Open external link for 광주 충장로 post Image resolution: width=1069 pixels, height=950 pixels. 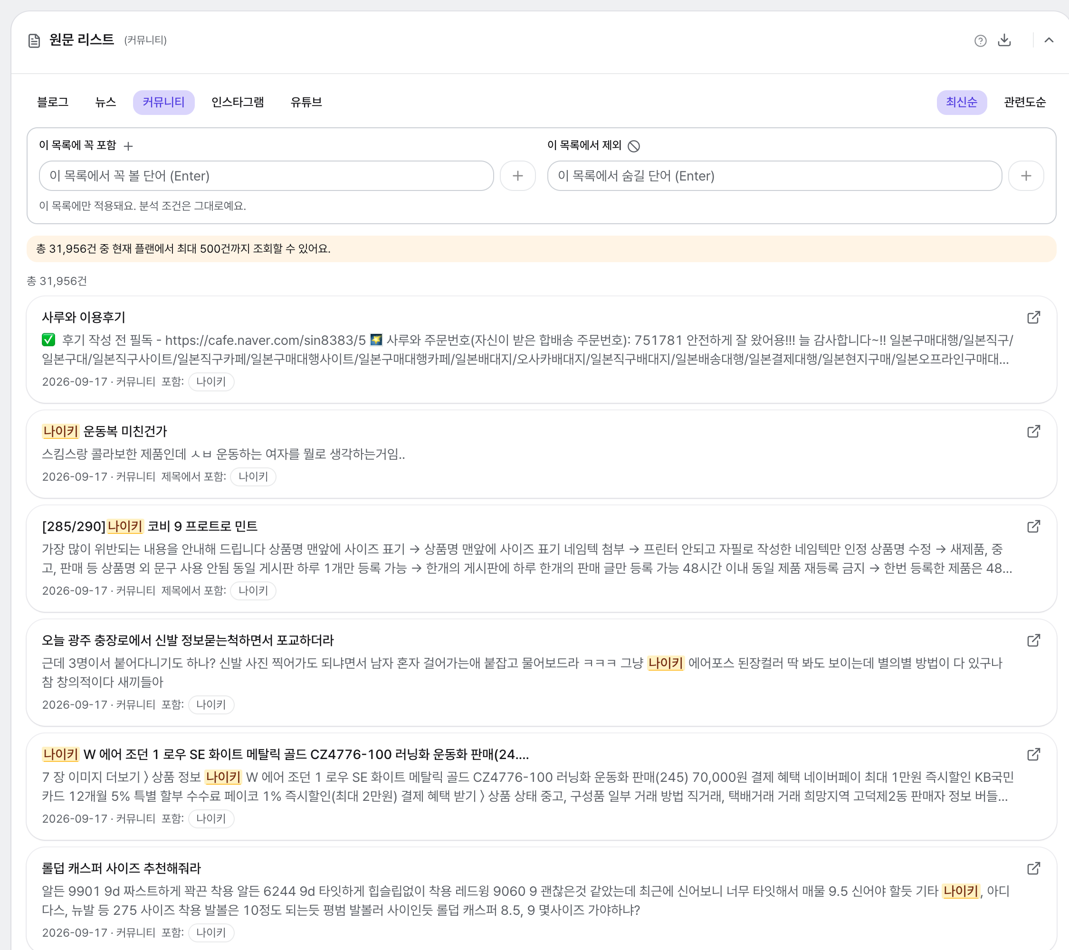tap(1033, 640)
